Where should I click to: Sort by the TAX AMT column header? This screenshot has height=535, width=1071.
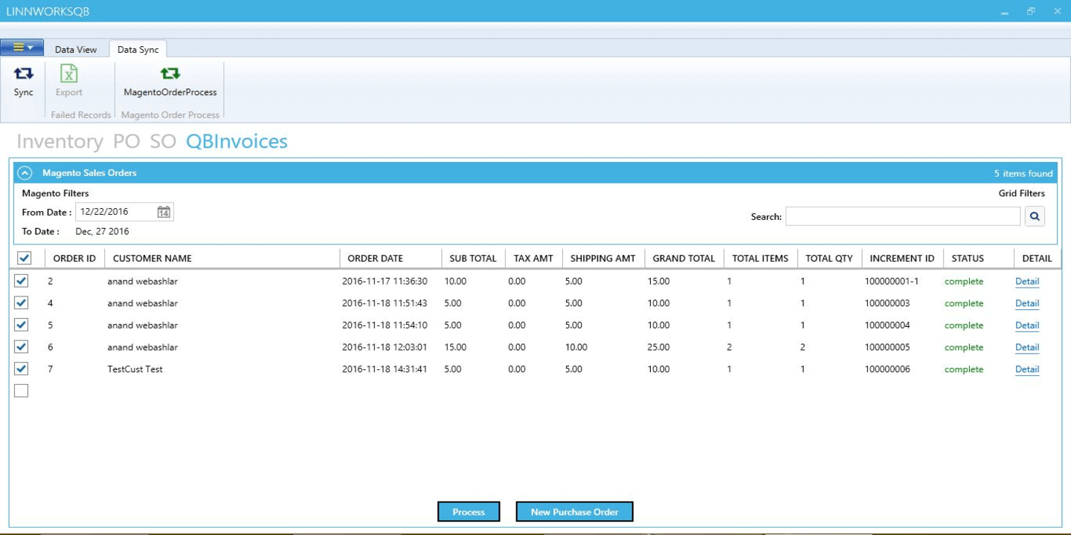click(x=534, y=259)
